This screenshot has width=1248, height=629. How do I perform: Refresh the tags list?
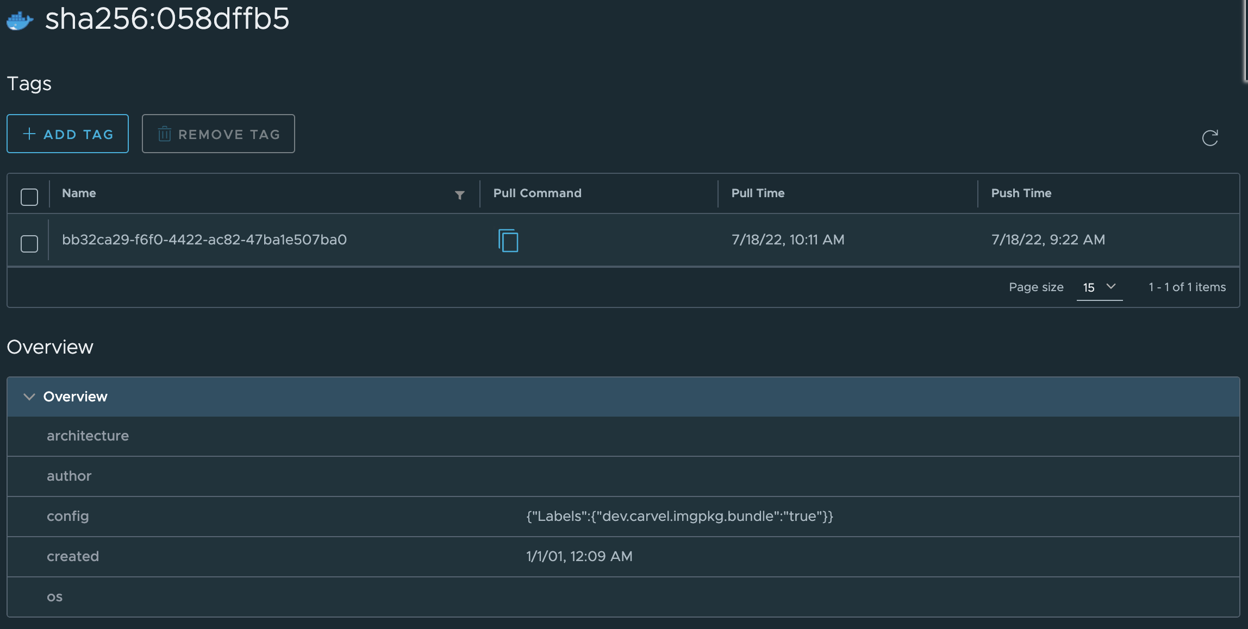pos(1211,138)
